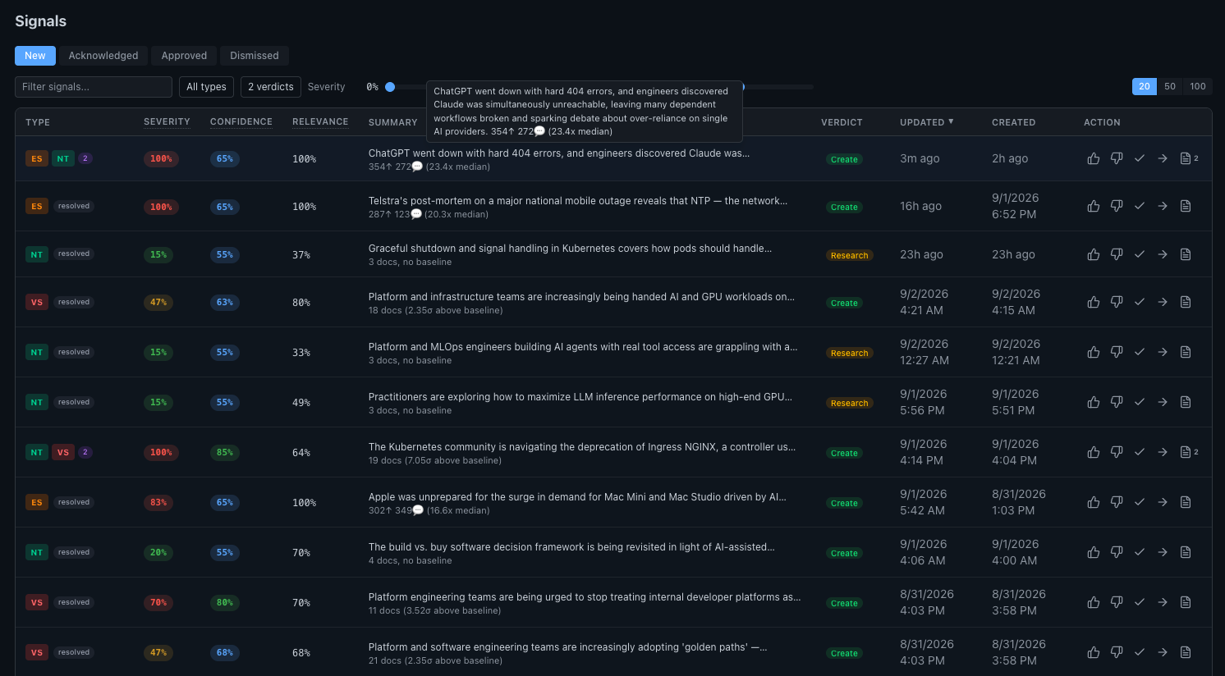Click checkmark on build vs. buy row

pos(1140,552)
